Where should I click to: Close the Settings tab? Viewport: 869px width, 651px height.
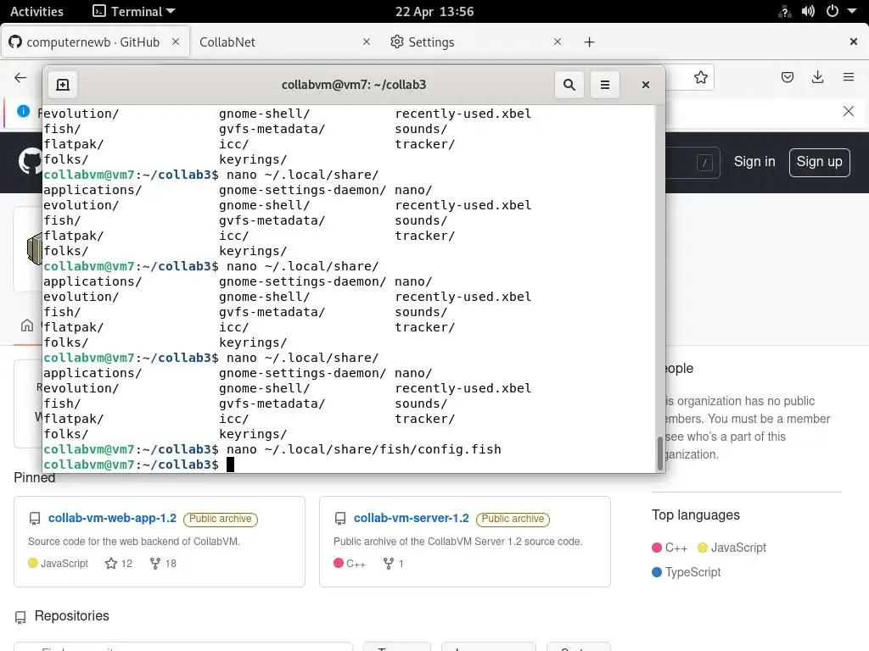[558, 42]
